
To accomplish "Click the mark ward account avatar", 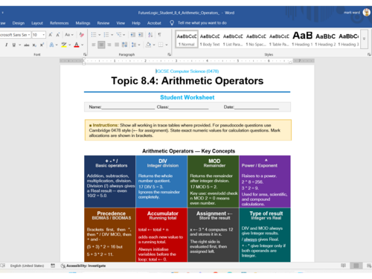I will (367, 12).
